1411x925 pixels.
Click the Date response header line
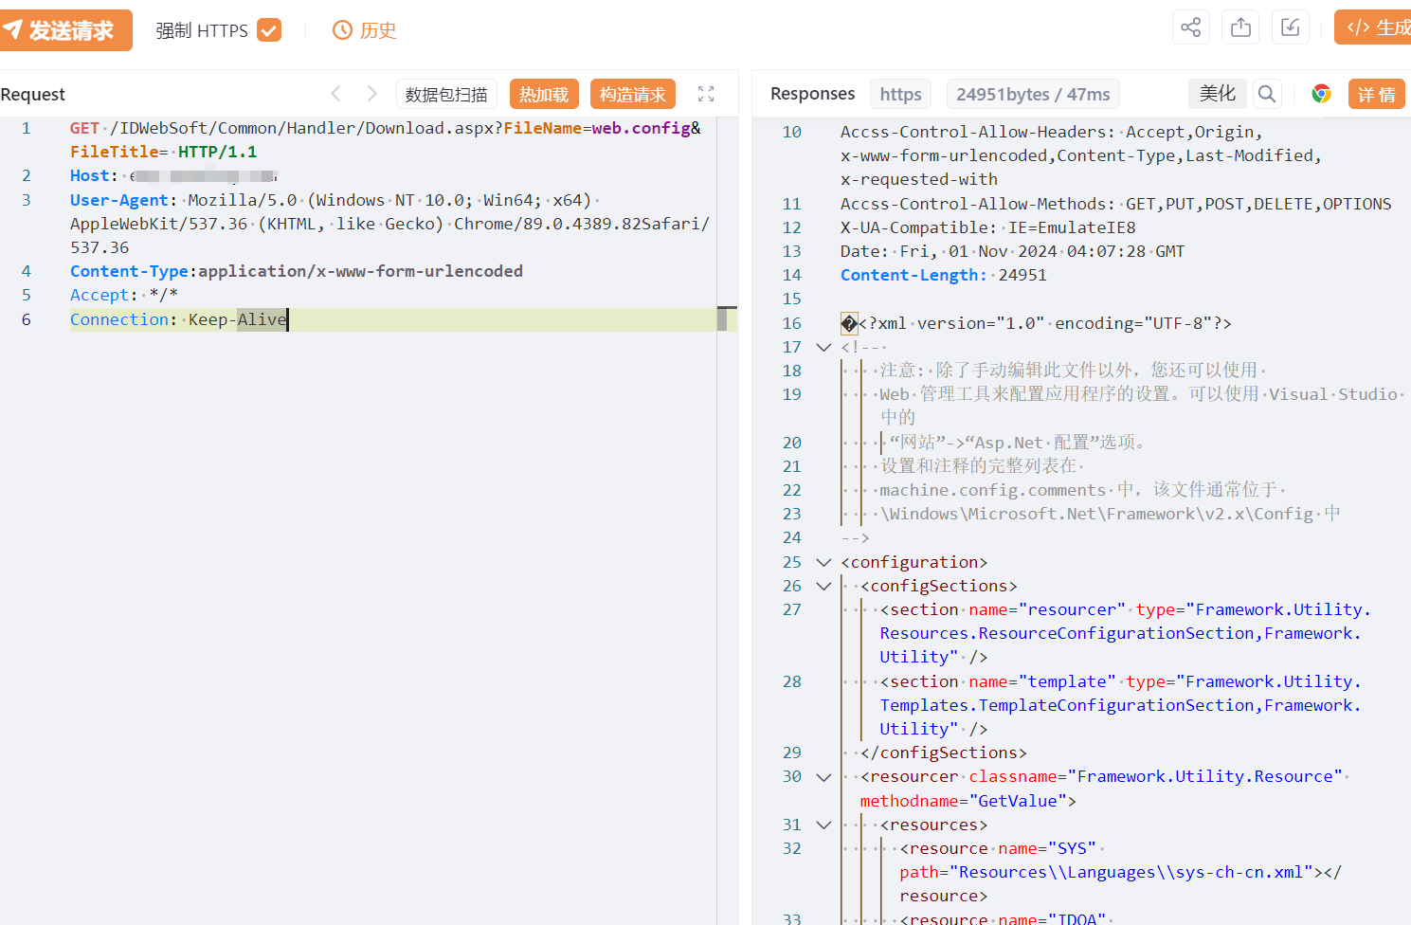(x=1013, y=251)
